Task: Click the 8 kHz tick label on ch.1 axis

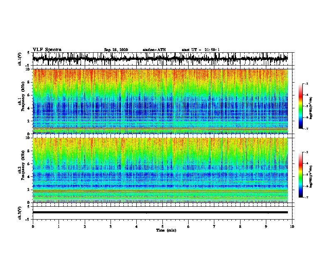Action: [29, 82]
